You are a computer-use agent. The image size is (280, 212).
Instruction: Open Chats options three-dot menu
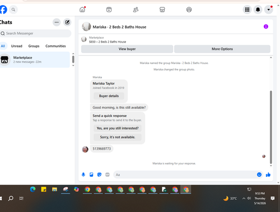coord(57,22)
